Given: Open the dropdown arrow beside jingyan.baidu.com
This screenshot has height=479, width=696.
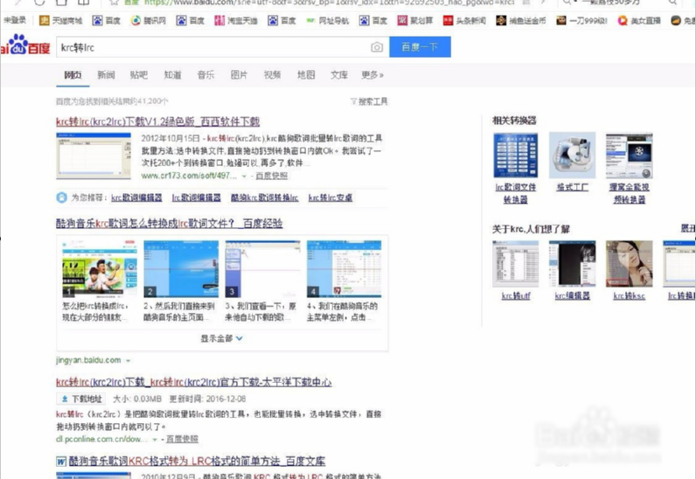Looking at the screenshot, I should pyautogui.click(x=129, y=360).
